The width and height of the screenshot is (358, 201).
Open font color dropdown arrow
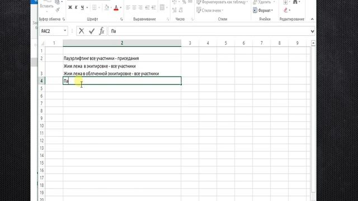click(x=121, y=8)
